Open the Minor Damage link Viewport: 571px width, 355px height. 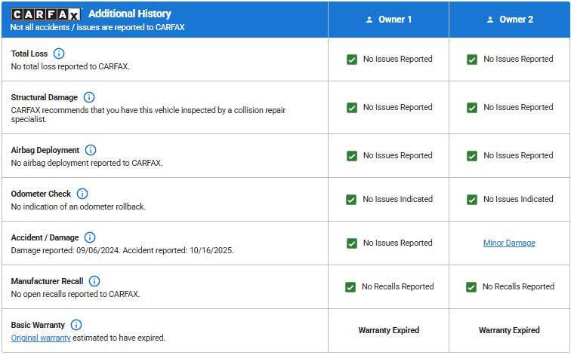[x=509, y=243]
